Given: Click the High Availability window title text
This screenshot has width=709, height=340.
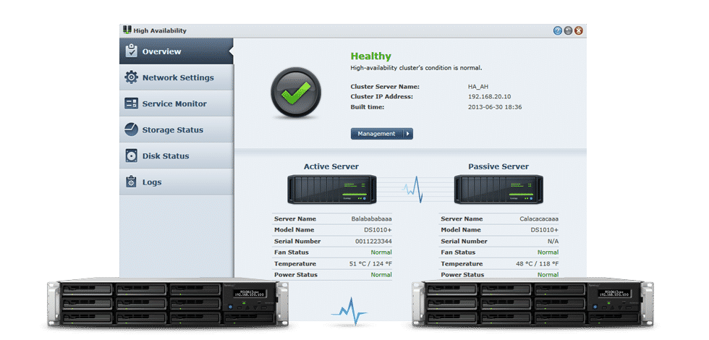Looking at the screenshot, I should point(160,30).
